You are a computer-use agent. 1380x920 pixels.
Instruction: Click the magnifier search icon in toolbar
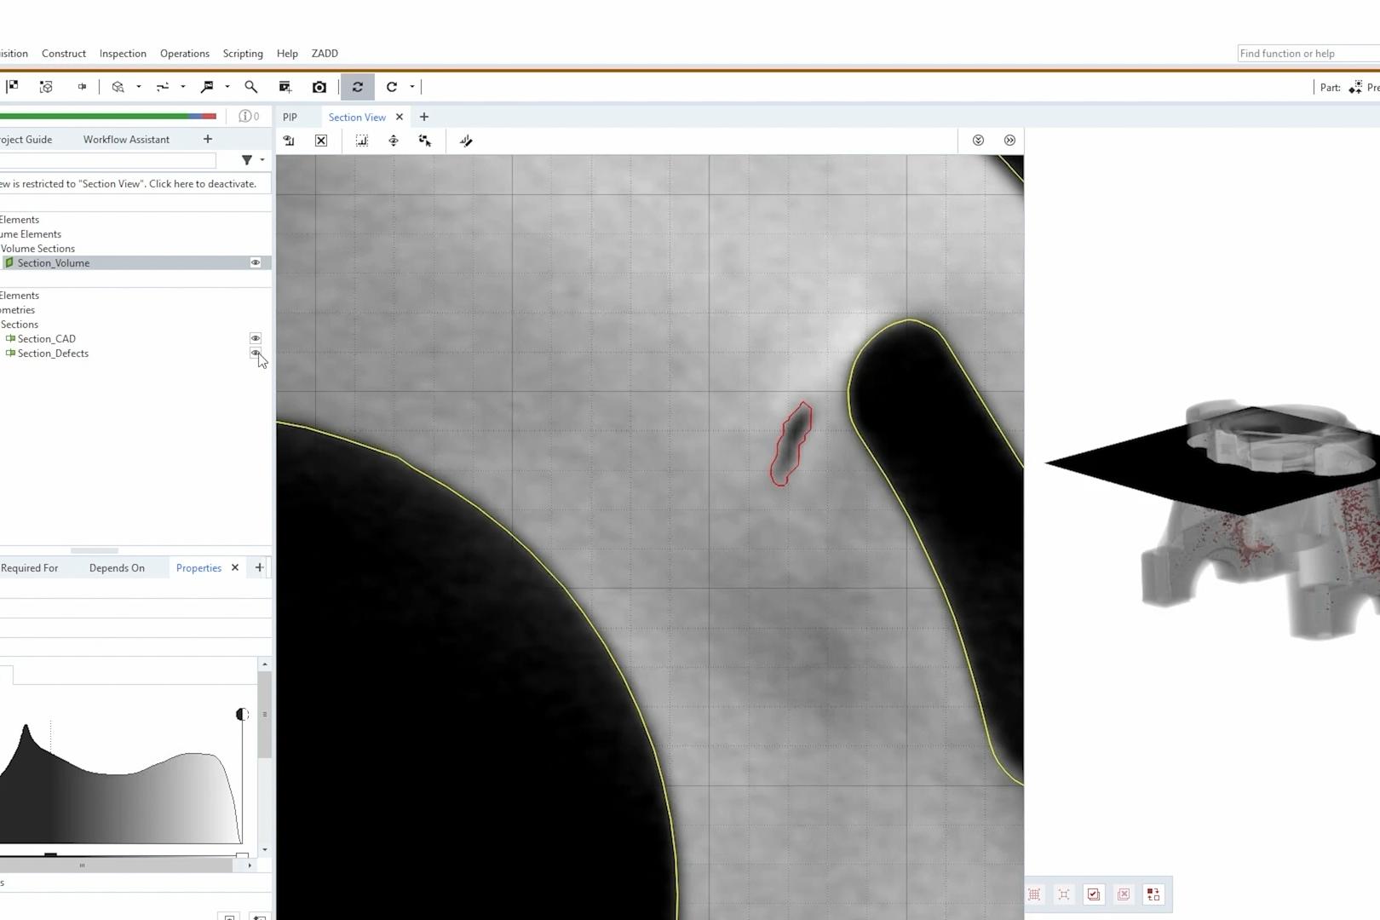pos(250,87)
